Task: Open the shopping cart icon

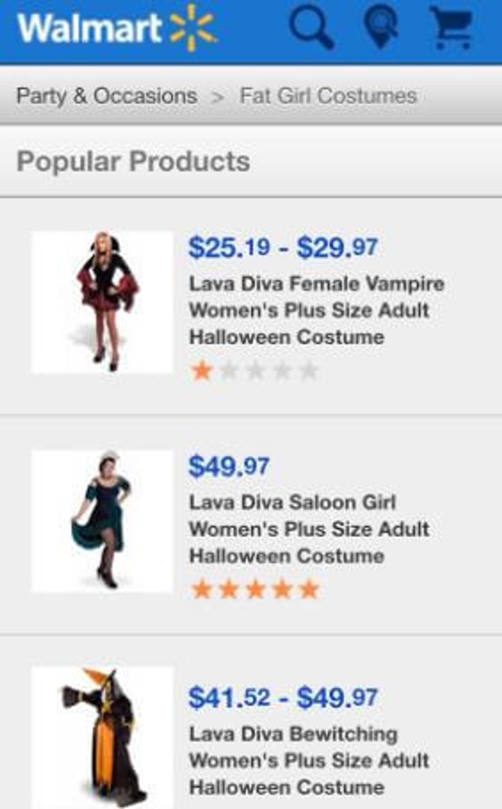Action: [451, 28]
